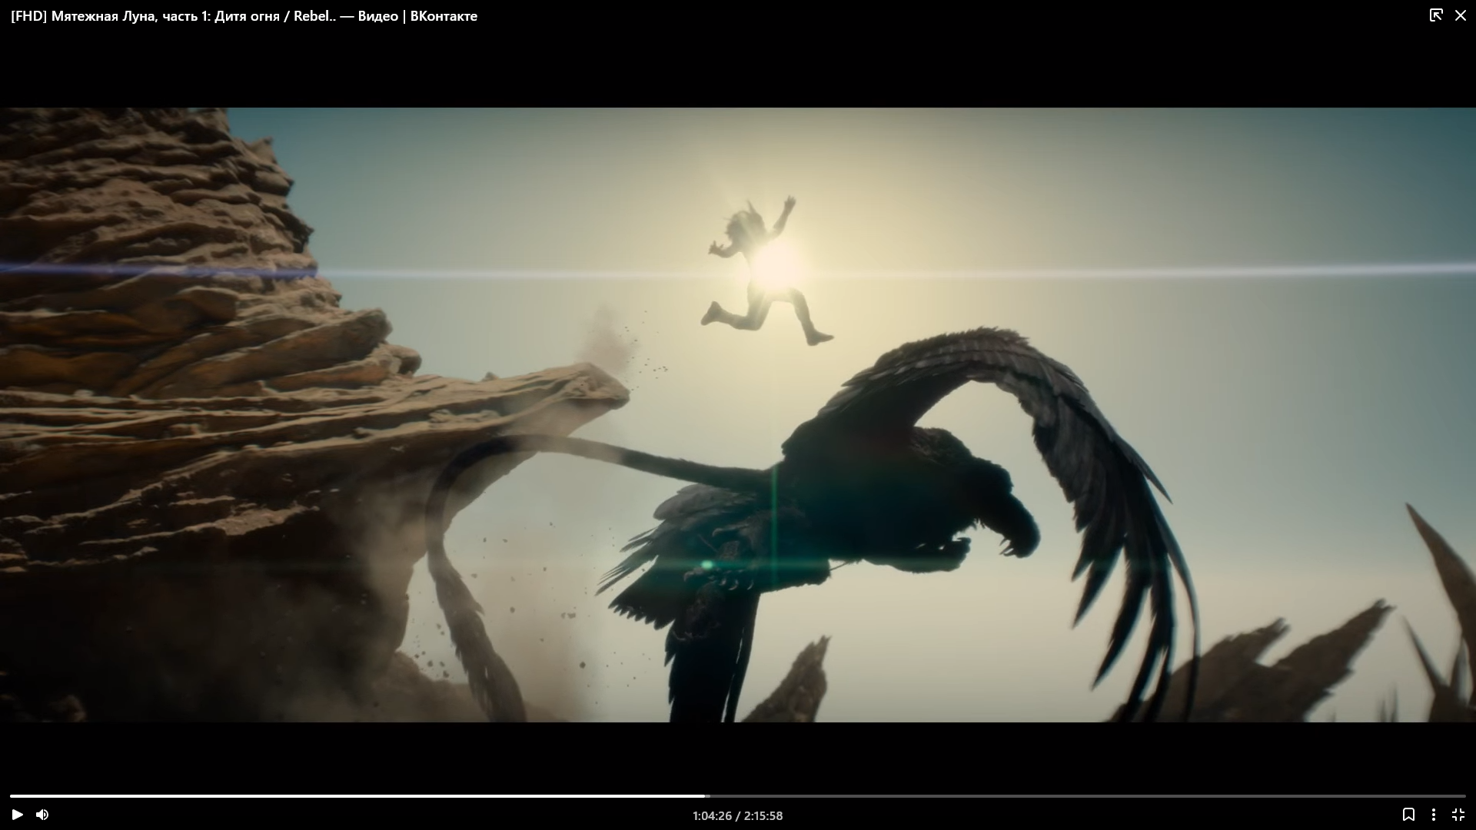Open the three-dot more options menu
Screen dimensions: 1476x830
click(1434, 815)
